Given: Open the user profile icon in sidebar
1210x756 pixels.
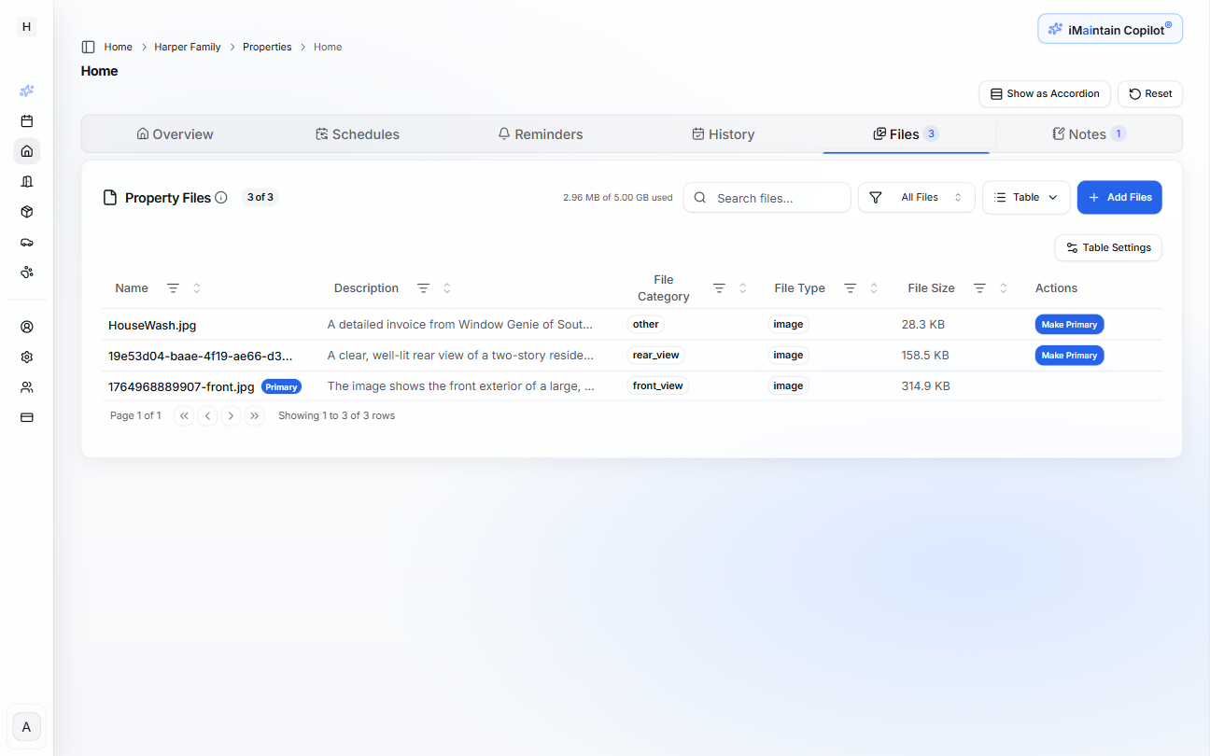Looking at the screenshot, I should (27, 327).
